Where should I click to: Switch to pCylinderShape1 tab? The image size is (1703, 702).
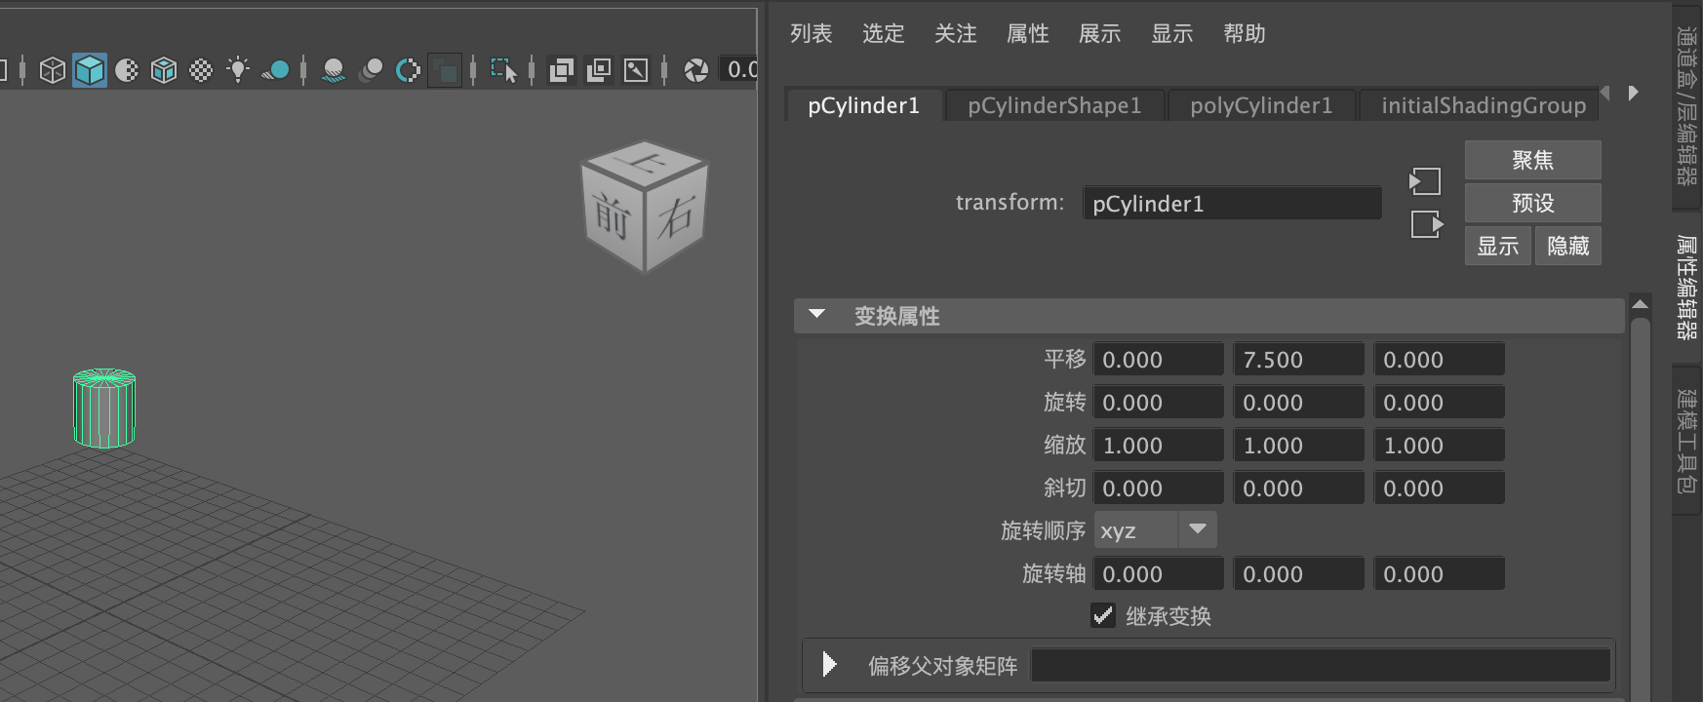click(1054, 105)
